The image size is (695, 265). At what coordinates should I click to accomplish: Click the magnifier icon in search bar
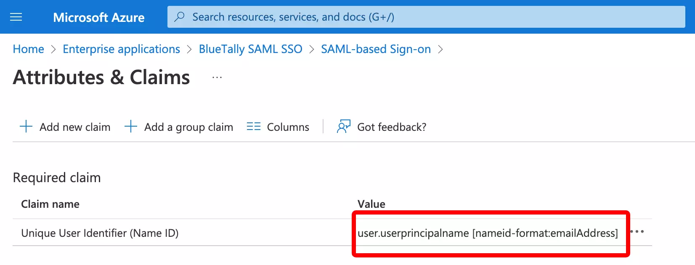click(180, 17)
